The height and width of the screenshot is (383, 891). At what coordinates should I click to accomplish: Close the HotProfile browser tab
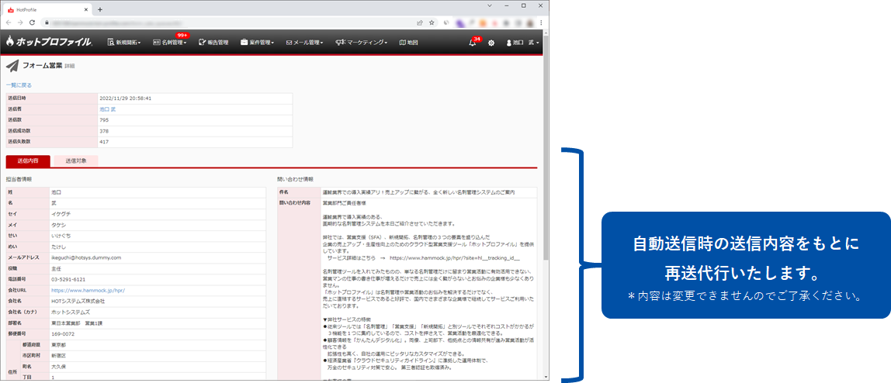pos(87,9)
